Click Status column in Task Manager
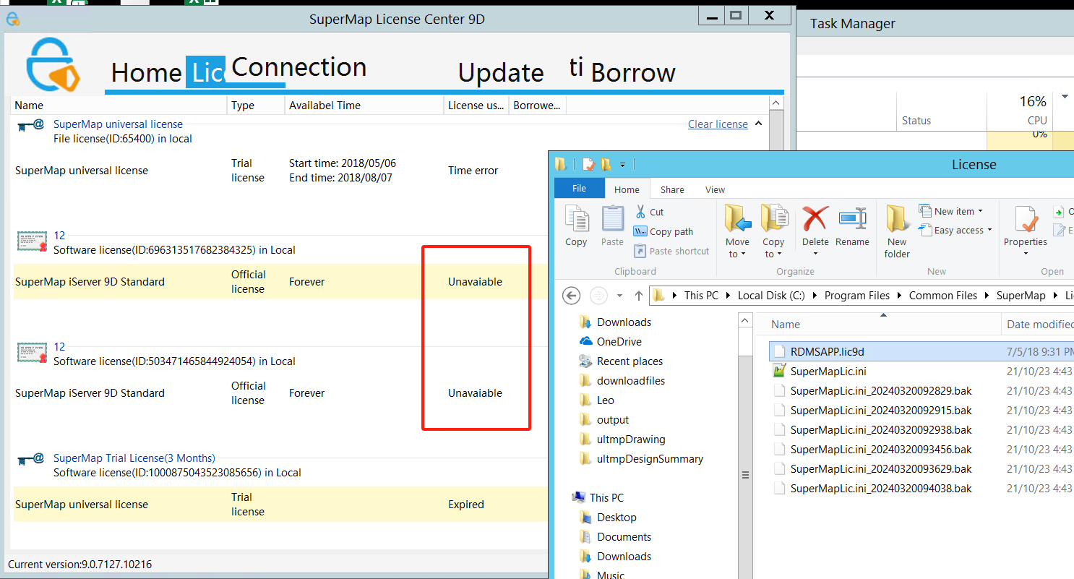Image resolution: width=1074 pixels, height=579 pixels. (942, 111)
